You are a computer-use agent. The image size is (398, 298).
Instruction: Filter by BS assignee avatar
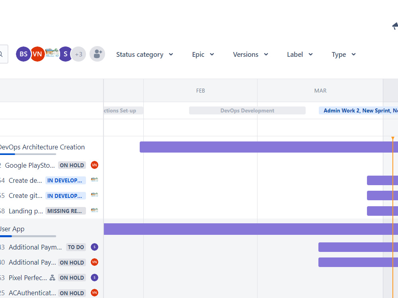[23, 54]
